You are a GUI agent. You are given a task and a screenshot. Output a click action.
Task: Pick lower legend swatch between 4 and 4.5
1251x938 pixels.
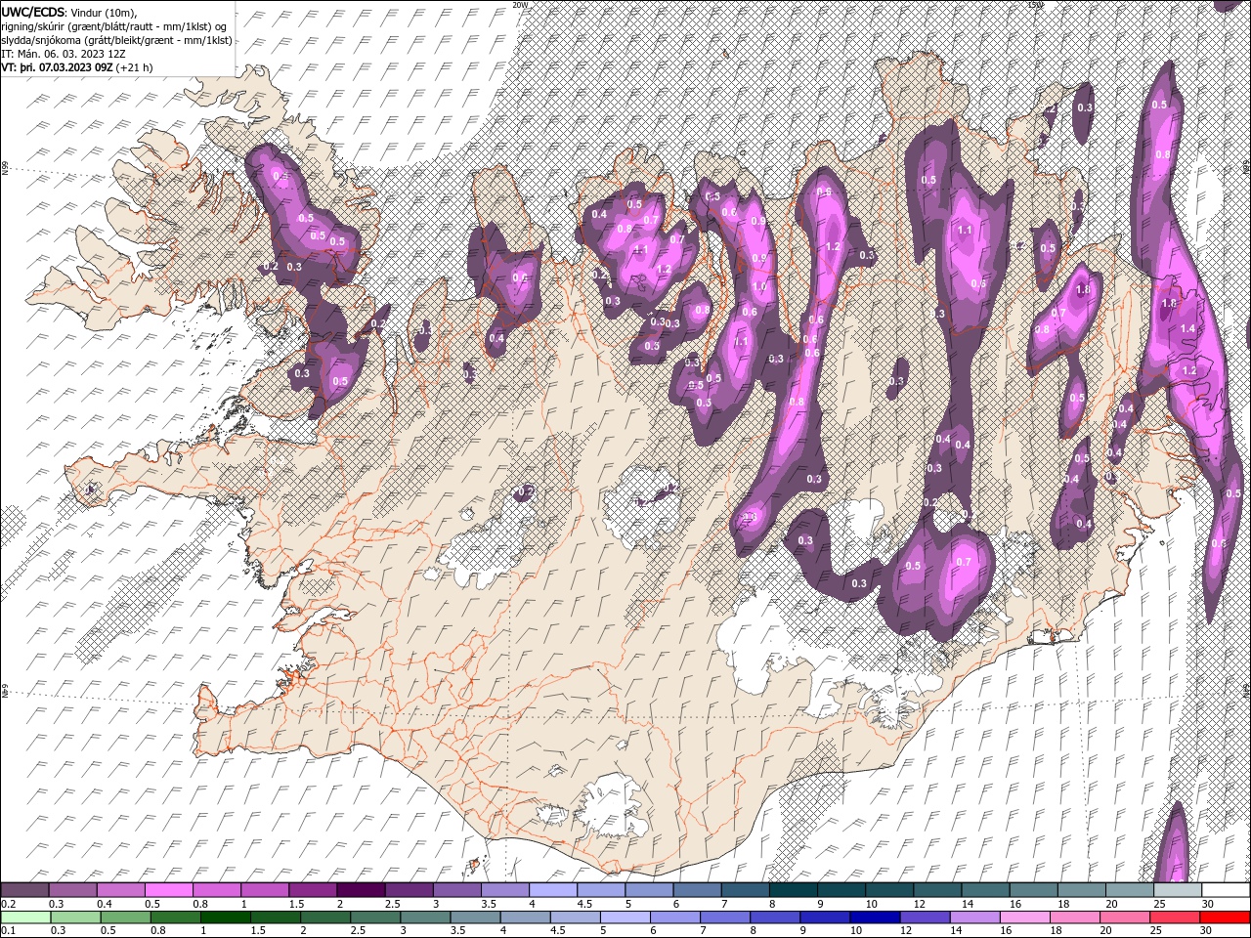click(526, 917)
